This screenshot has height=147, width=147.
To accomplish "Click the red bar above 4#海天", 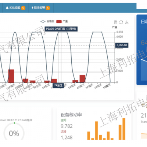I will 82,79.
